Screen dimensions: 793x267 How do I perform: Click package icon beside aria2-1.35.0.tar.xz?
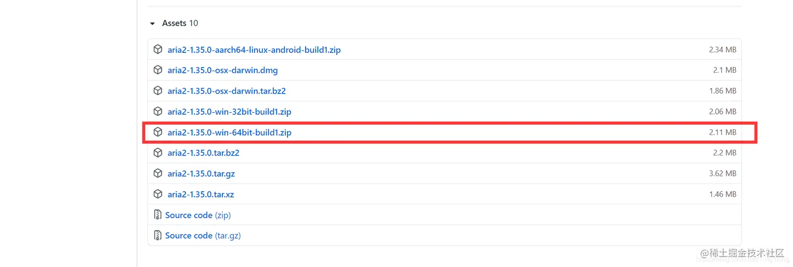pos(158,194)
